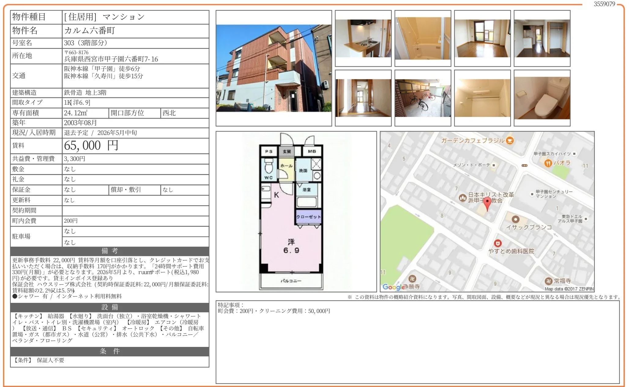Screen dimensions: 629x387
Task: Click the 設備 section header
Action: click(x=110, y=307)
